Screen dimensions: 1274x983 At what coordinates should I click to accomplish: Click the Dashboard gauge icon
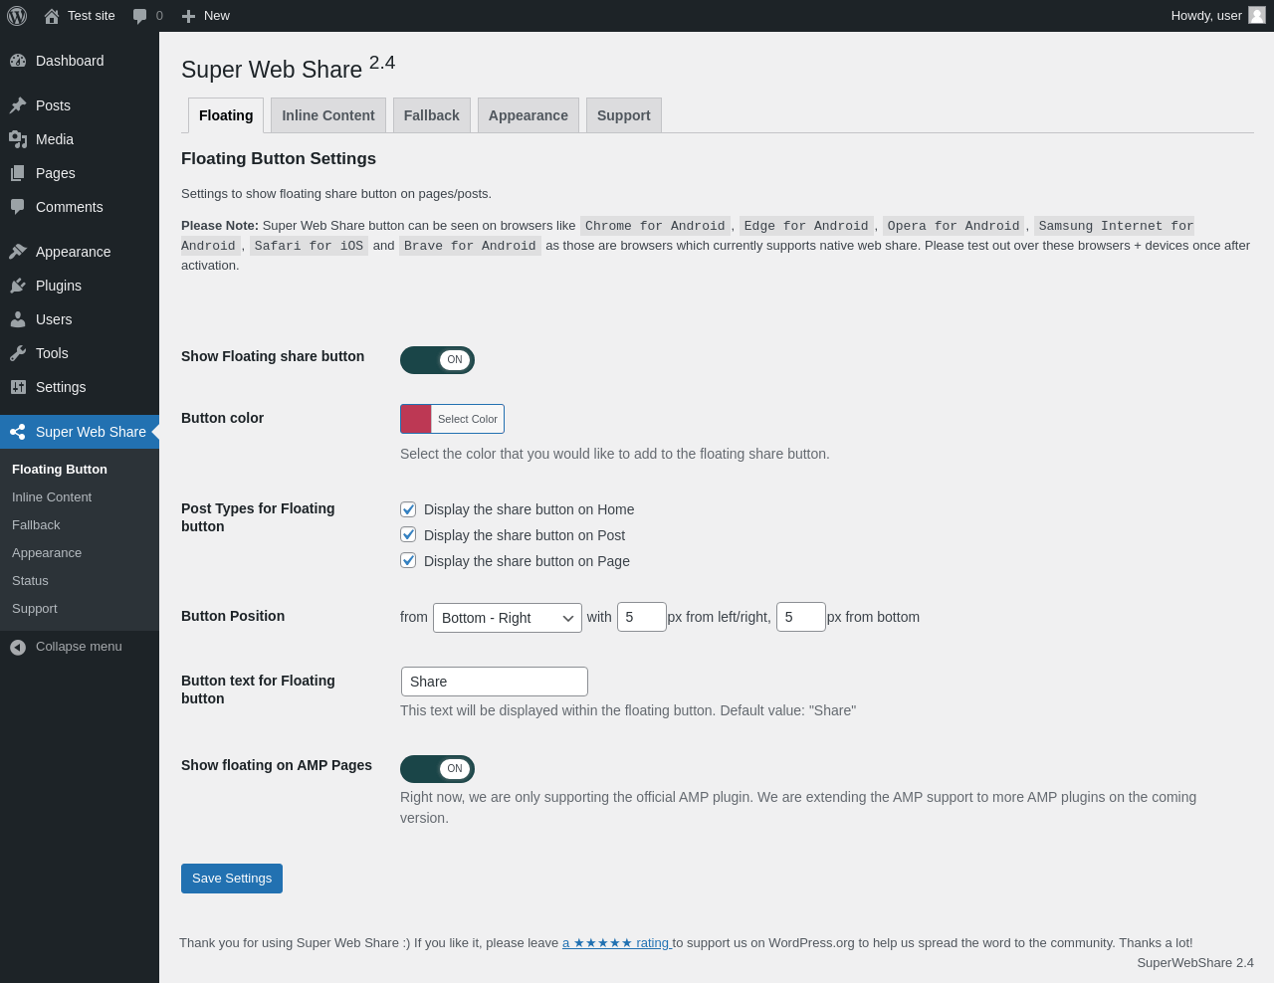[x=18, y=61]
